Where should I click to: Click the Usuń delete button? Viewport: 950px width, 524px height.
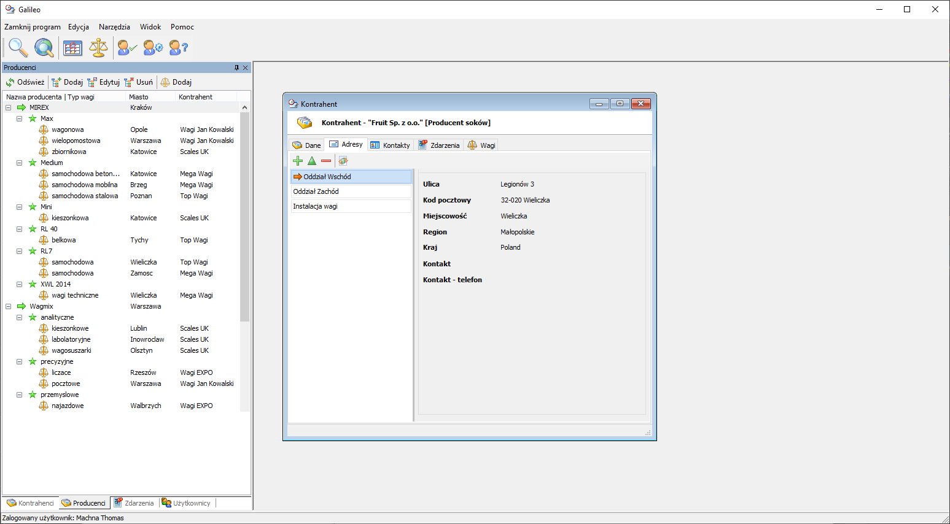click(139, 82)
